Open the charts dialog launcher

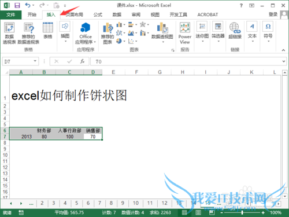(173, 50)
